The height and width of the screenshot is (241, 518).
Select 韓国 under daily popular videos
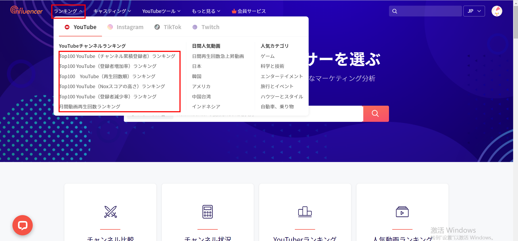(x=197, y=76)
